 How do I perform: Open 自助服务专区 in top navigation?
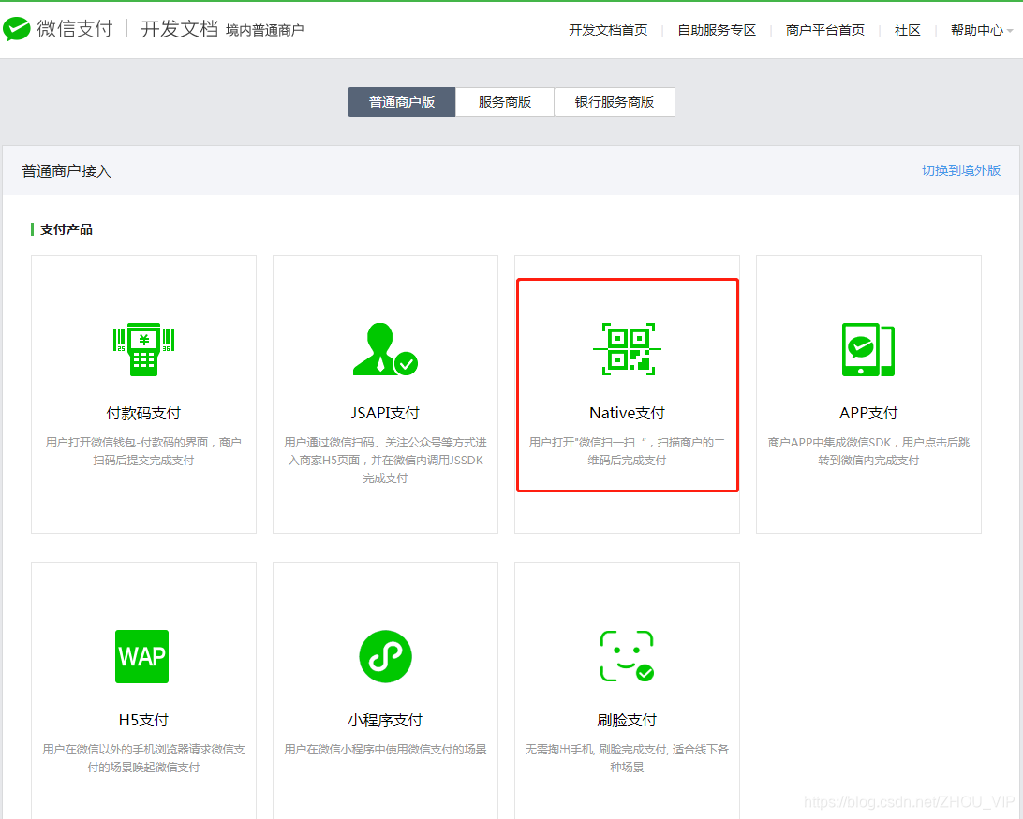pos(717,30)
